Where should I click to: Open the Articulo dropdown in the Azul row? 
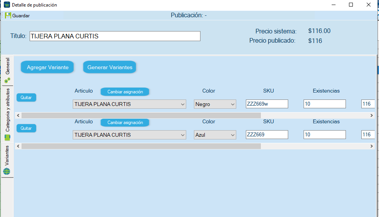[129, 135]
